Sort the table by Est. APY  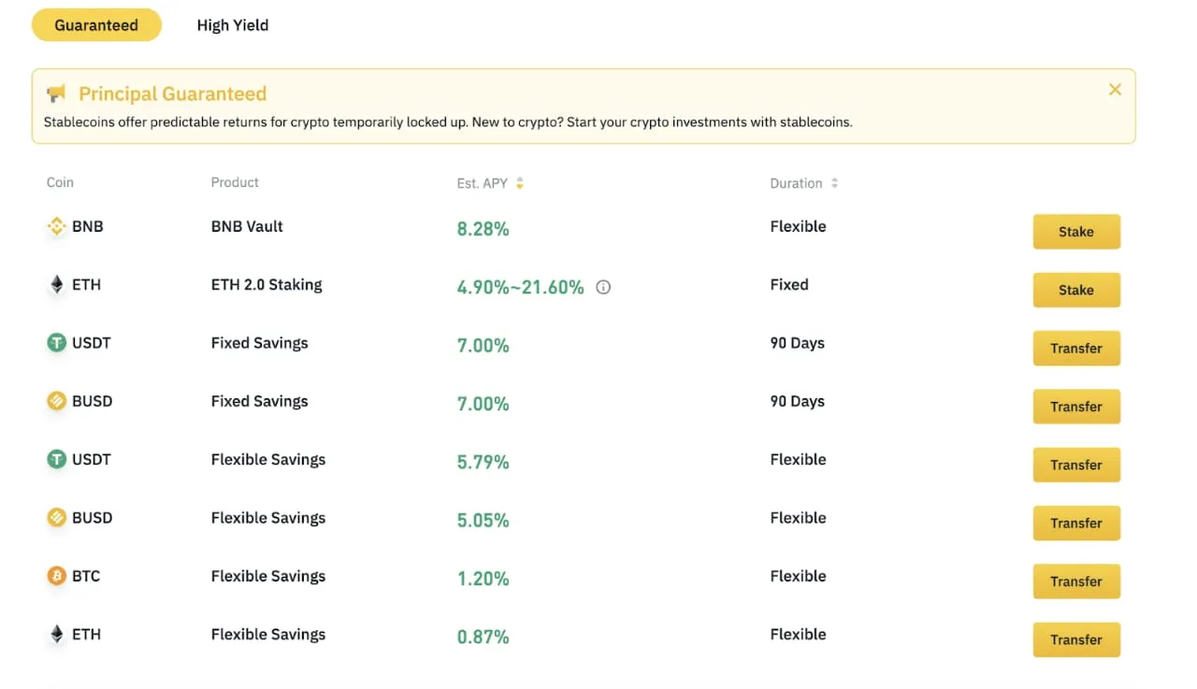tap(520, 183)
